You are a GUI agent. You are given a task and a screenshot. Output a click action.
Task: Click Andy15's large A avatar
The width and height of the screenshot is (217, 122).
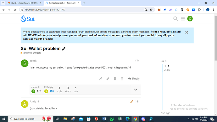(x=25, y=104)
